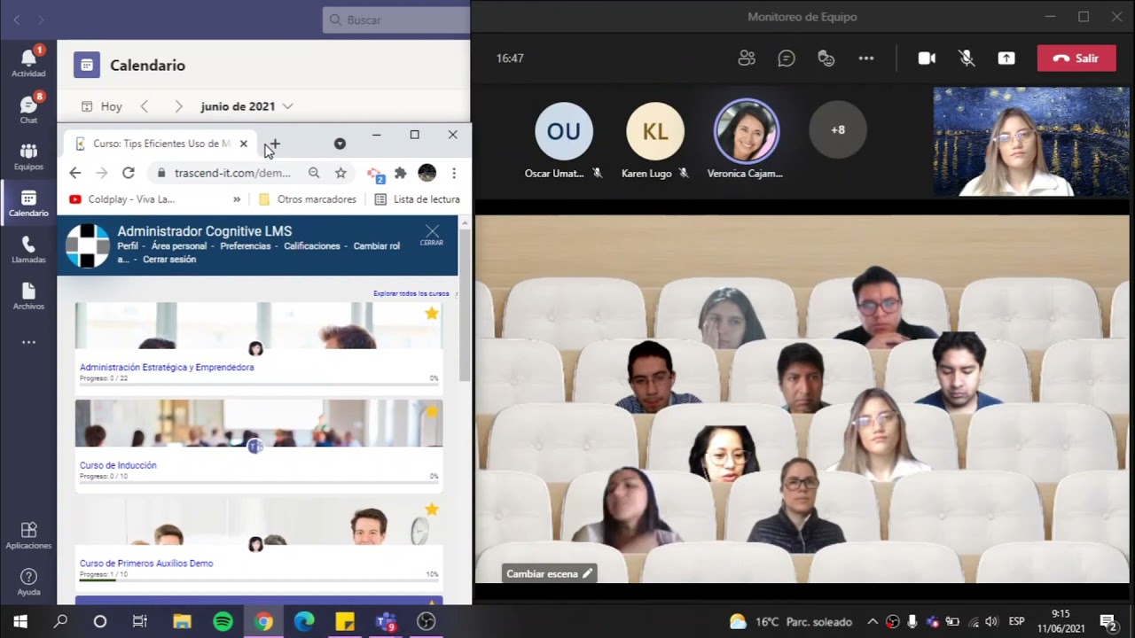Go back in Chrome browser
Image resolution: width=1135 pixels, height=638 pixels.
pyautogui.click(x=75, y=173)
